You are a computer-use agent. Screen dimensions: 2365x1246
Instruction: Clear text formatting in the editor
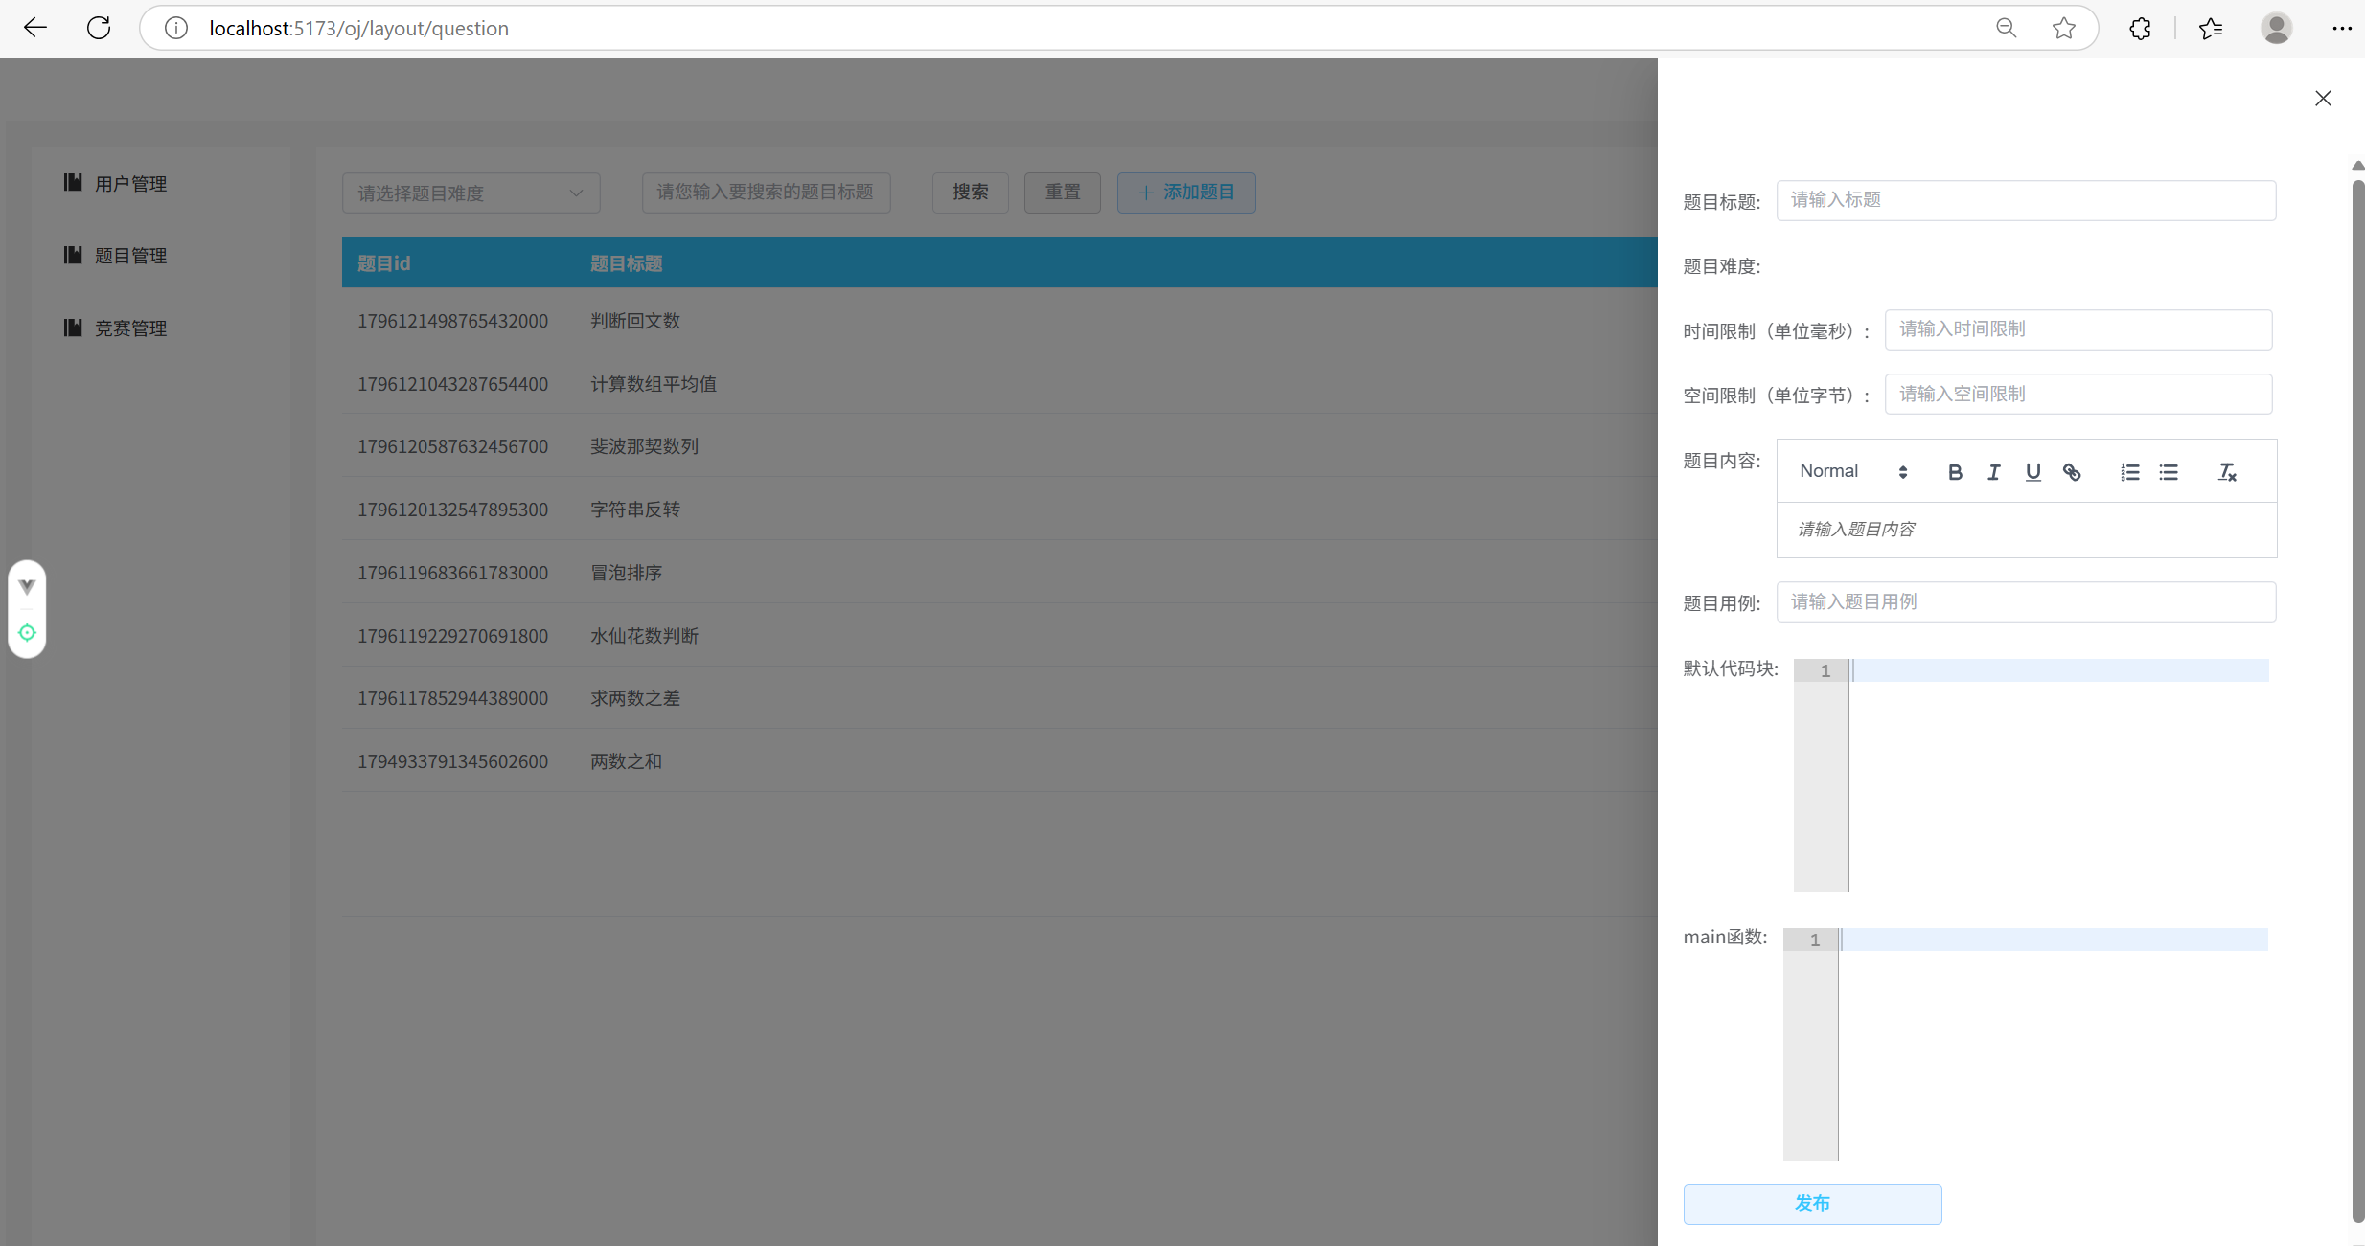pyautogui.click(x=2227, y=472)
